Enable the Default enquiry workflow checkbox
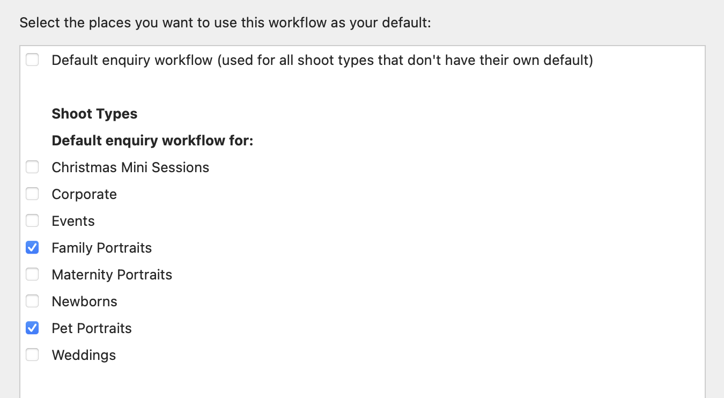The image size is (724, 398). point(32,60)
